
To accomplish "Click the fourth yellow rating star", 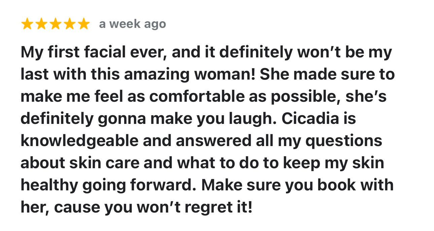I will (69, 24).
